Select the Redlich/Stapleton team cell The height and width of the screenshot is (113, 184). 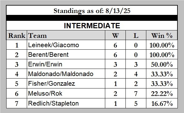coord(66,103)
